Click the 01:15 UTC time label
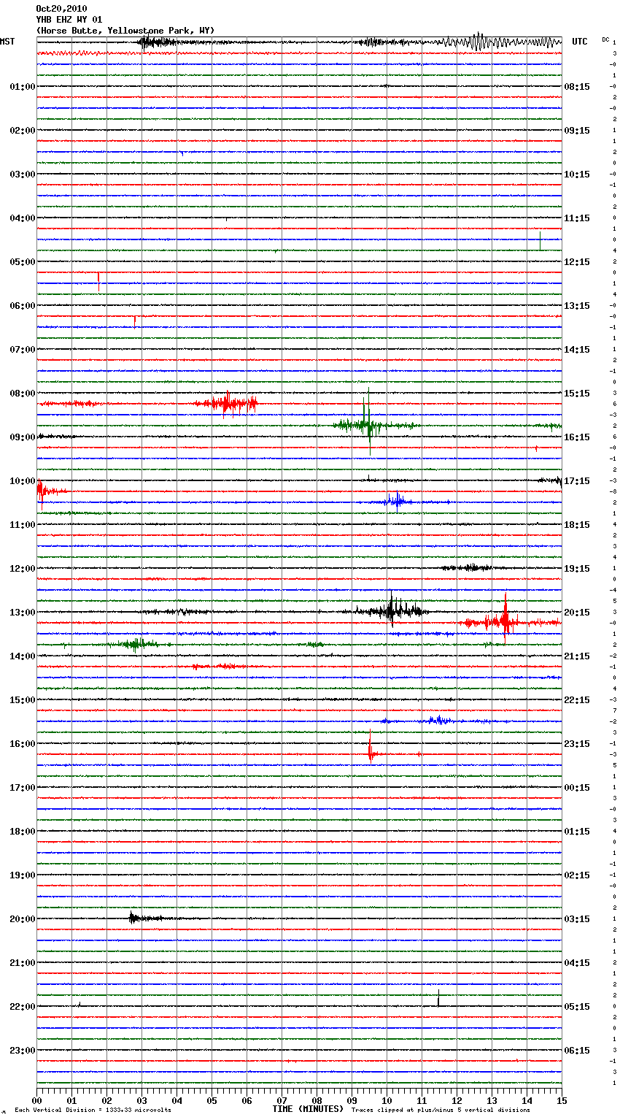 click(x=577, y=832)
